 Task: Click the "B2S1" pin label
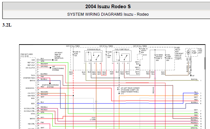point(33,103)
